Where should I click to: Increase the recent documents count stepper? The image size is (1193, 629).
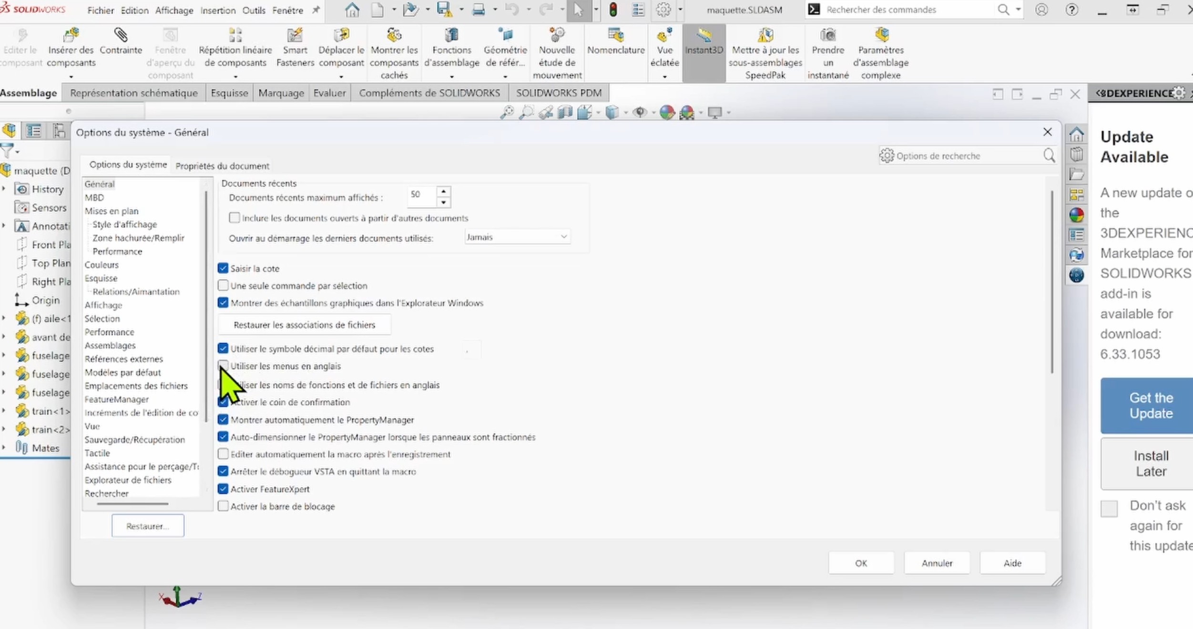(x=443, y=191)
